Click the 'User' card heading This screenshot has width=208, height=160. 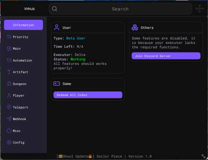(x=67, y=27)
